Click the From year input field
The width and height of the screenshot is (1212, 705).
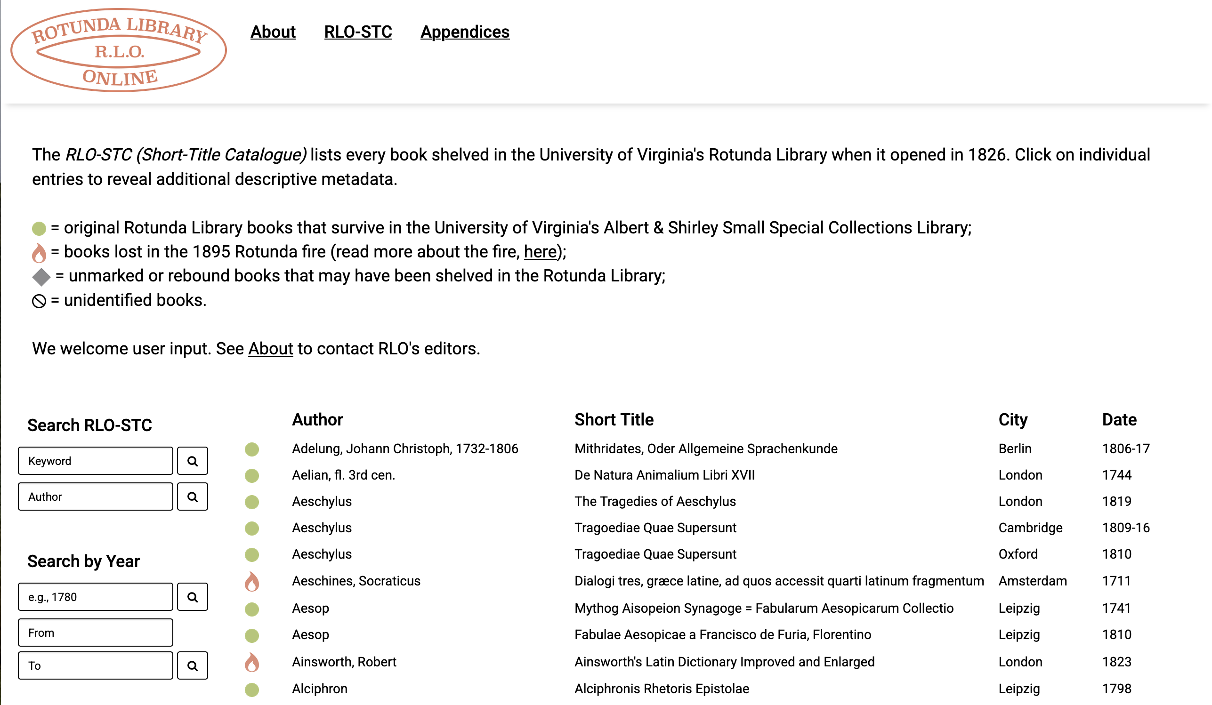(x=95, y=633)
